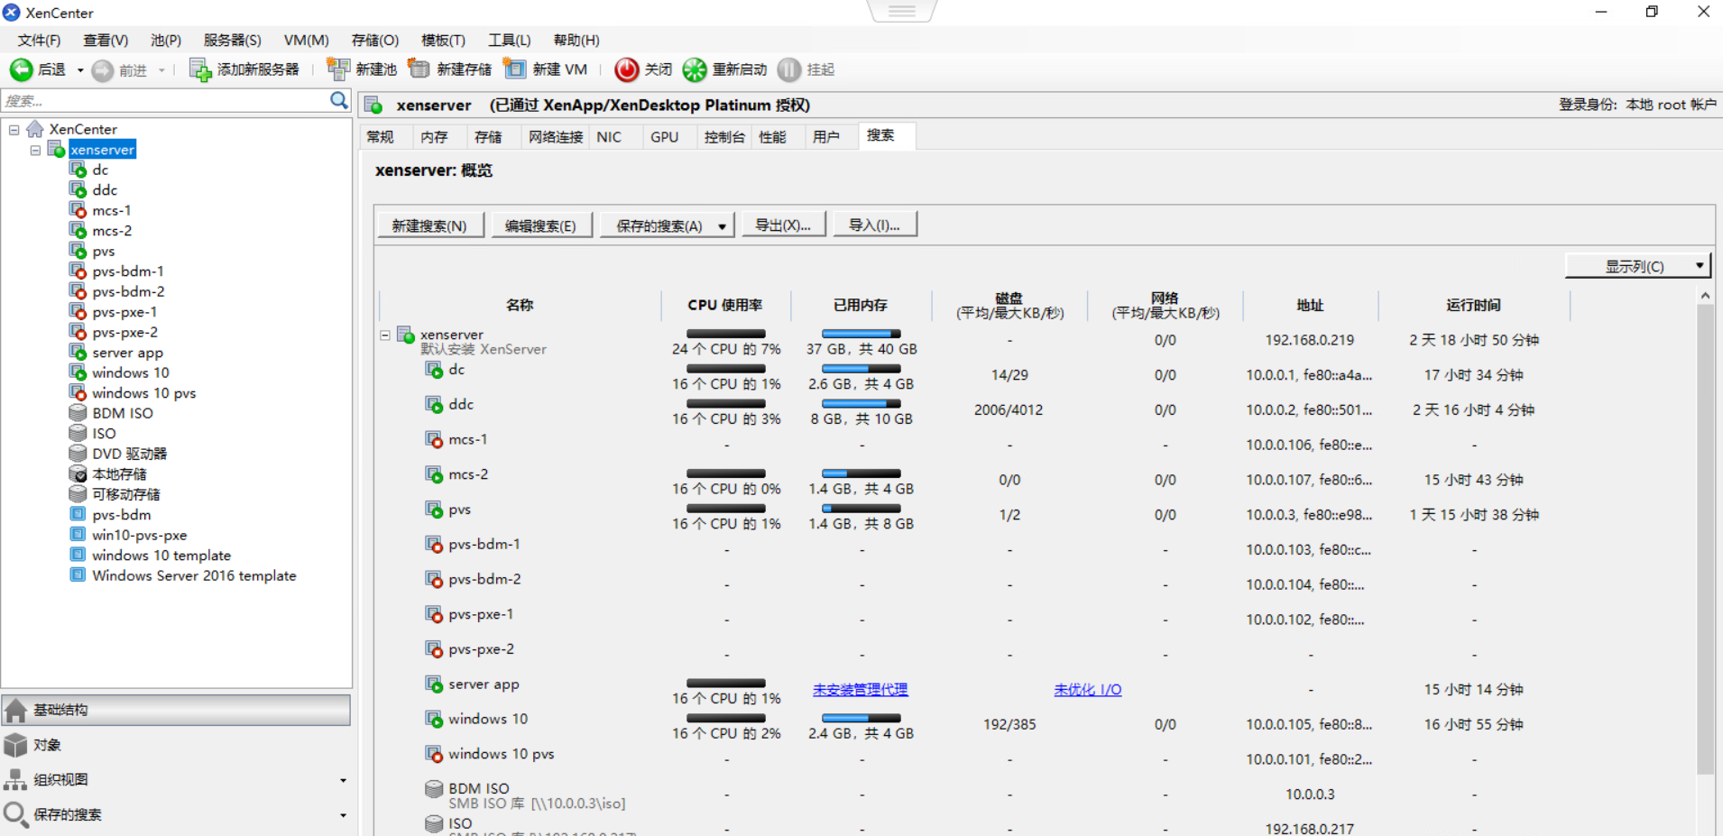Select Windows Server 2016 template icon

pos(78,575)
